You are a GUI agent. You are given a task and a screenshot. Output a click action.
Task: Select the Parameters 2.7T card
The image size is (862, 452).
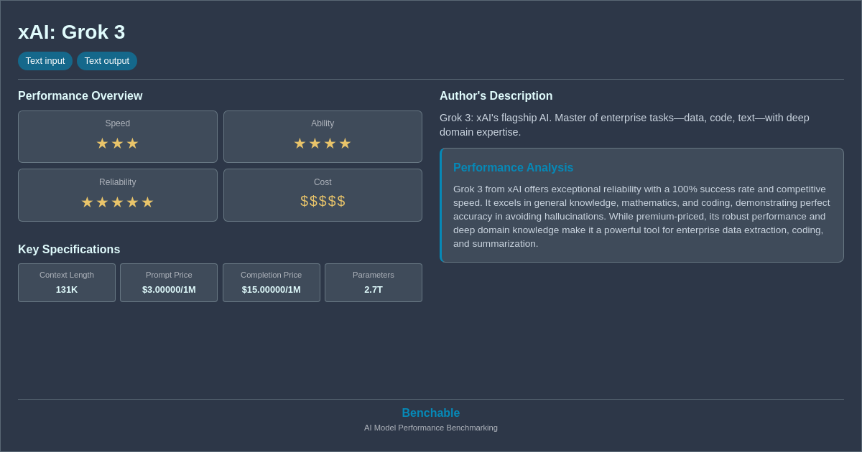[373, 283]
